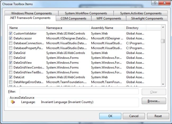Click the Browse... button
This screenshot has width=172, height=124.
click(154, 101)
